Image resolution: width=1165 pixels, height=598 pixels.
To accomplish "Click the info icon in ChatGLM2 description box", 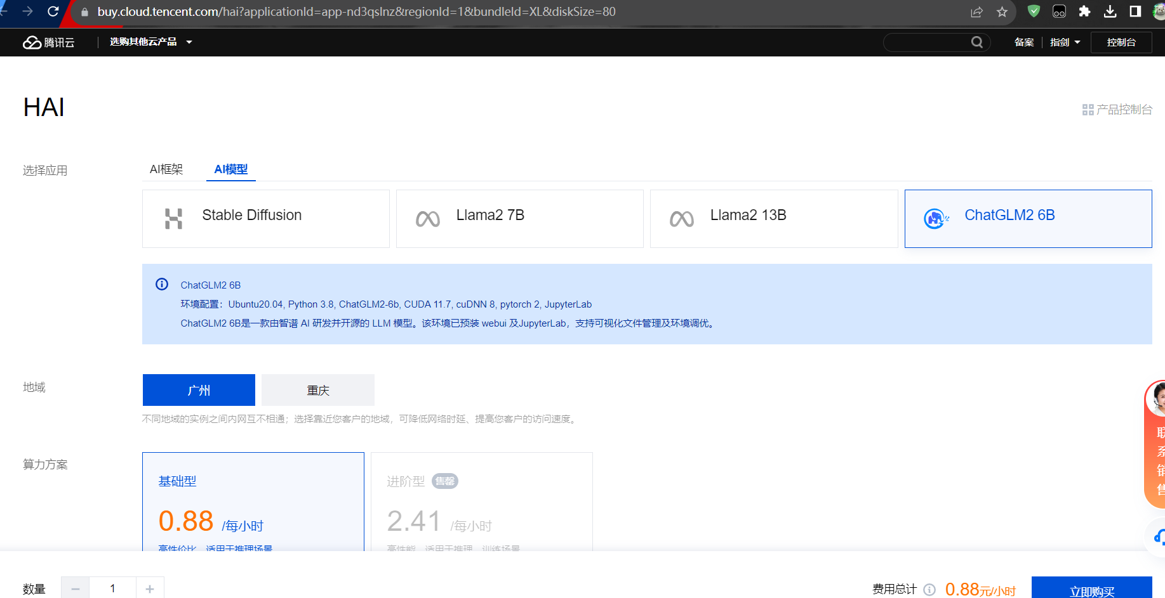I will click(162, 284).
